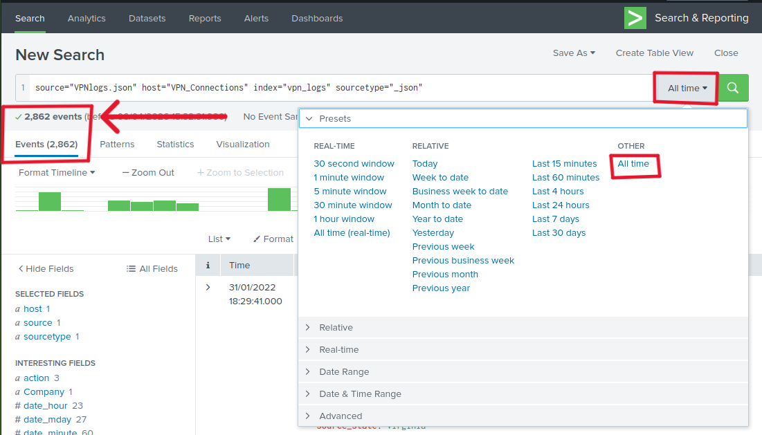Screen dimensions: 762x435
Task: Choose the All time preset link
Action: click(x=633, y=164)
